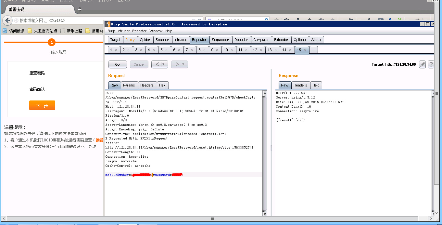Image resolution: width=442 pixels, height=225 pixels.
Task: Close Repeater tab 14 with its x
Action: pos(290,50)
